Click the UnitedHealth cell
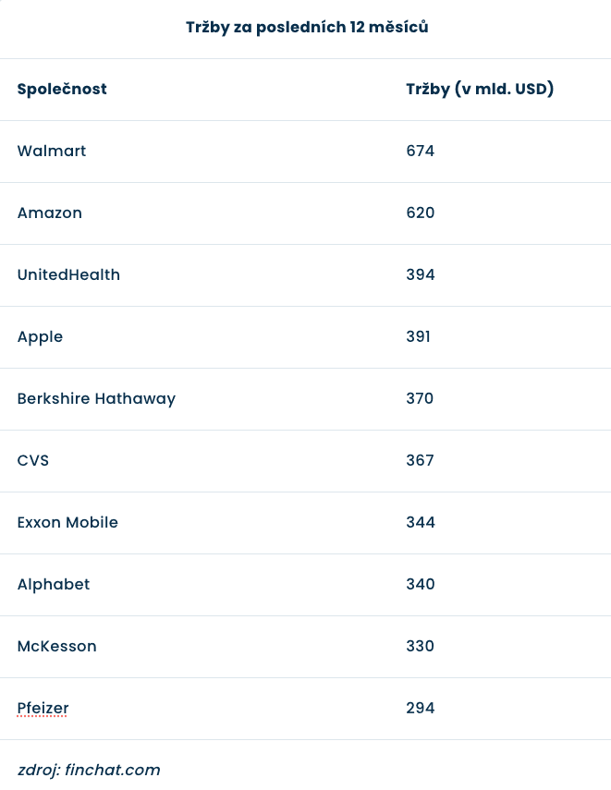This screenshot has height=790, width=611. coord(68,275)
